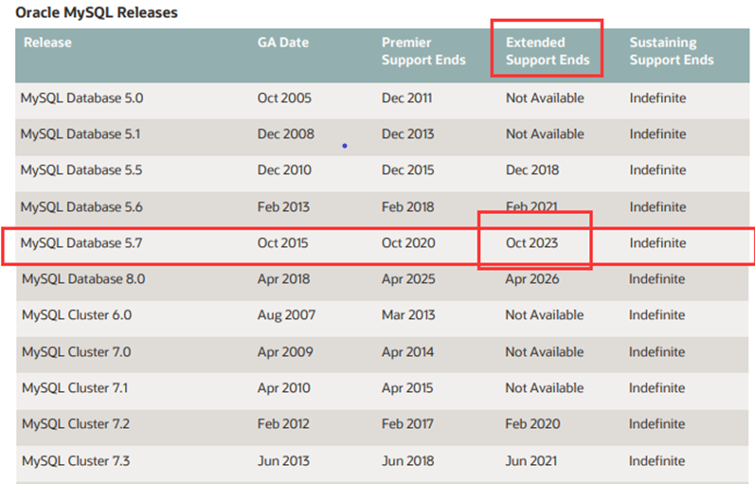Select the MySQL Cluster 7.0 row label
The image size is (755, 484).
(x=76, y=352)
